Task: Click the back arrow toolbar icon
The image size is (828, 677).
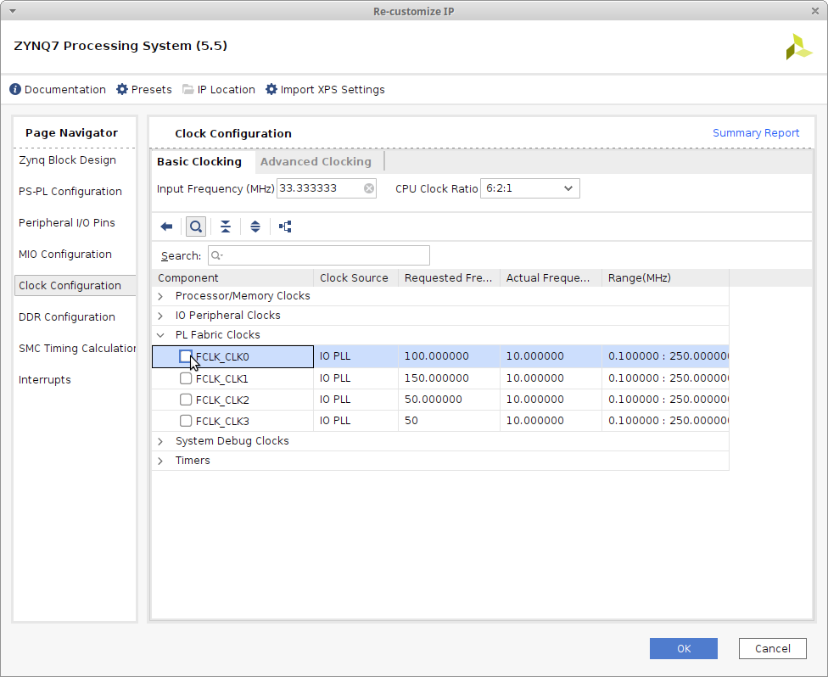Action: [166, 227]
